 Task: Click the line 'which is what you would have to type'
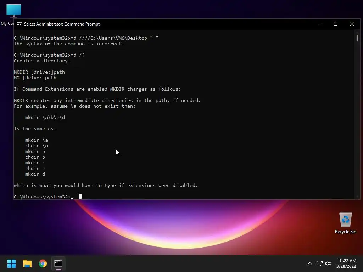[106, 186]
